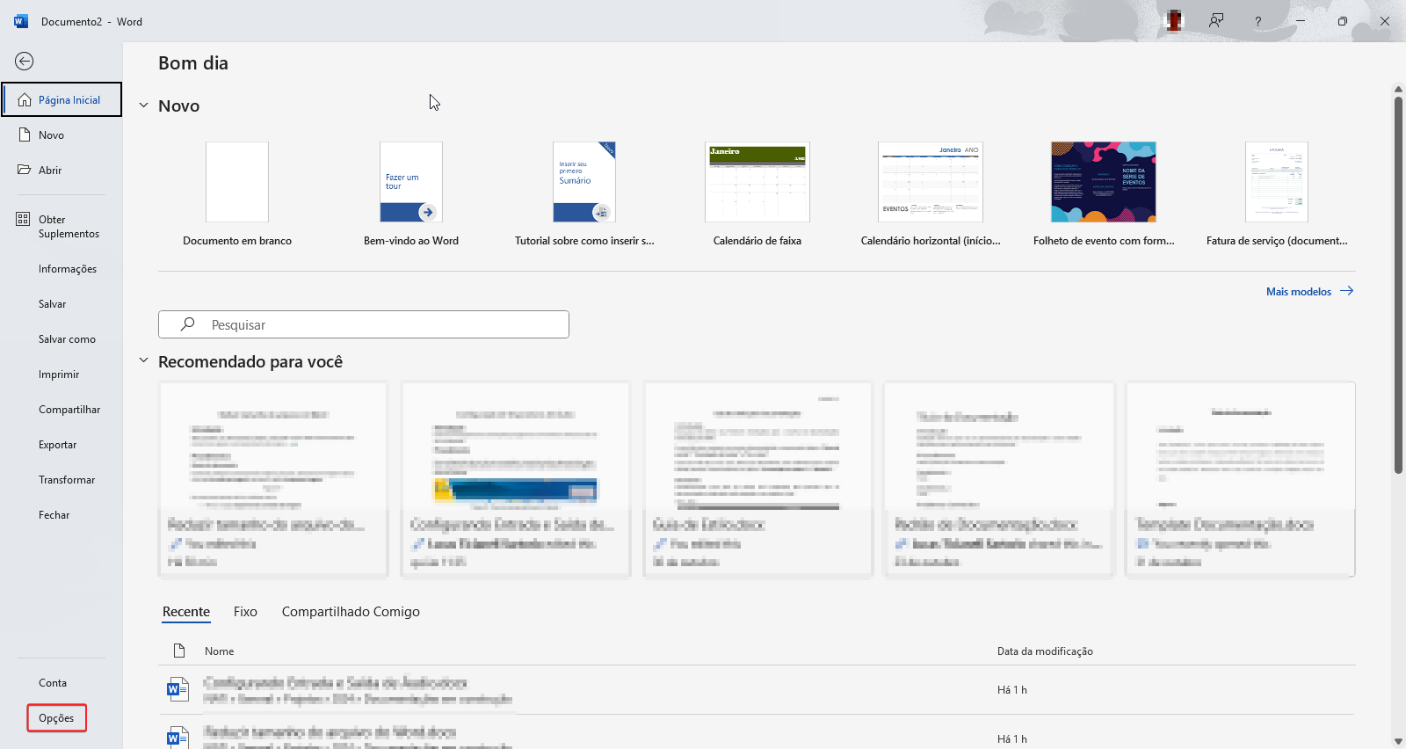This screenshot has height=749, width=1406.
Task: Create a Documento em branco
Action: 237,193
